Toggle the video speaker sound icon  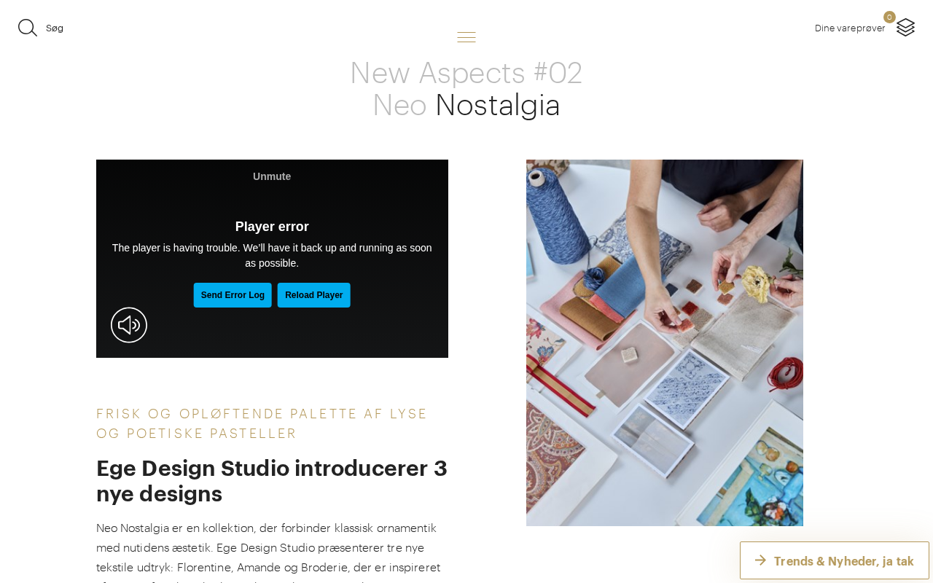129,325
